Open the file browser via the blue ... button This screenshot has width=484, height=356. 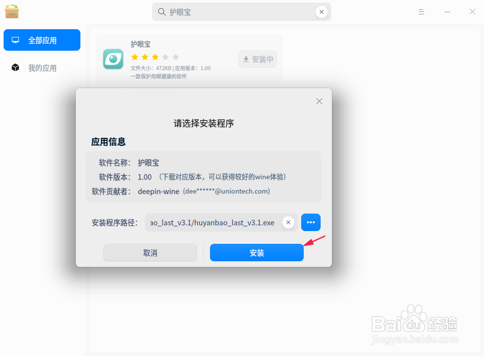310,222
